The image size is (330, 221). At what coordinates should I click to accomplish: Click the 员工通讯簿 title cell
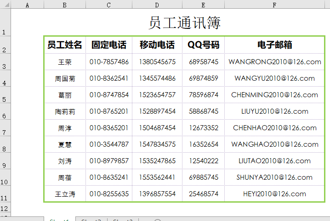click(184, 23)
